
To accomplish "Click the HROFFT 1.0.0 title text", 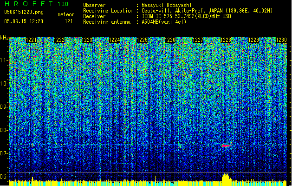I will coord(36,4).
